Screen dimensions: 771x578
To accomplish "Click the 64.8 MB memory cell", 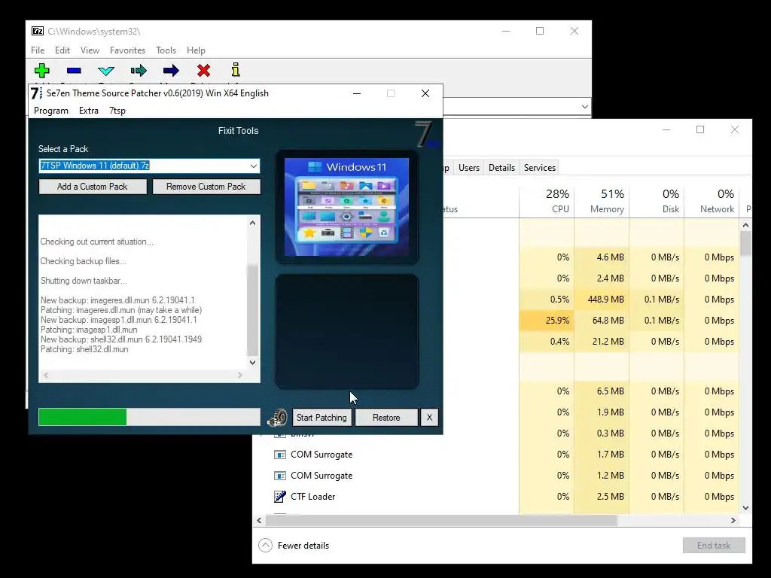I will click(602, 321).
